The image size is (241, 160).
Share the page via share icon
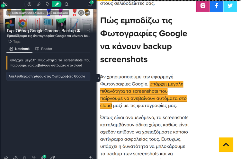[89, 31]
